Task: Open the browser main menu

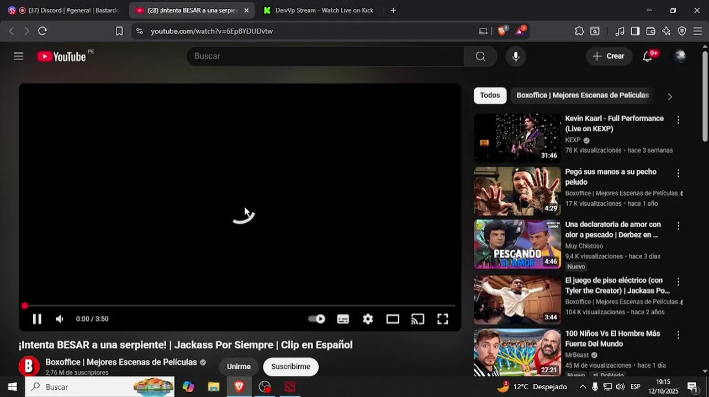Action: (697, 31)
